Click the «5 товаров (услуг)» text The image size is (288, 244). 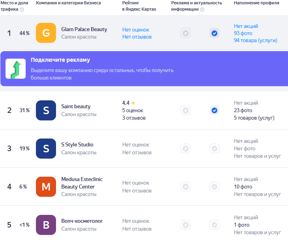pos(254,118)
